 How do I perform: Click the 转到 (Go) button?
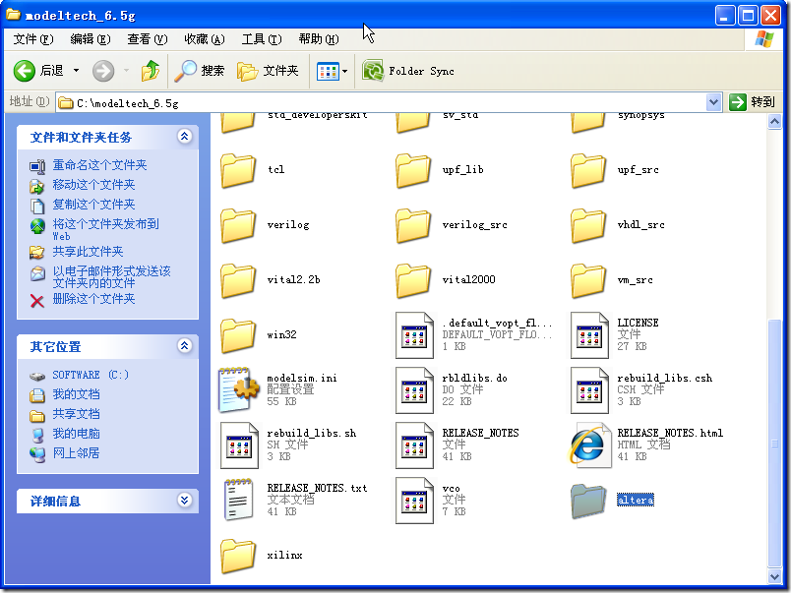(753, 102)
